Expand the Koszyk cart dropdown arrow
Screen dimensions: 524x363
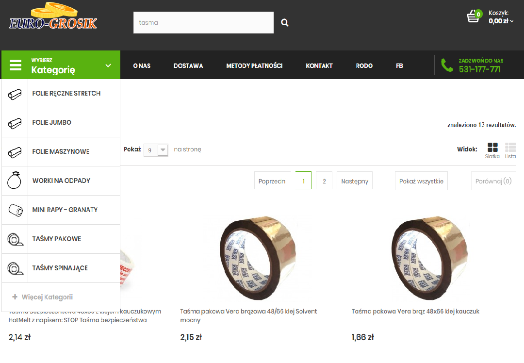(x=512, y=21)
